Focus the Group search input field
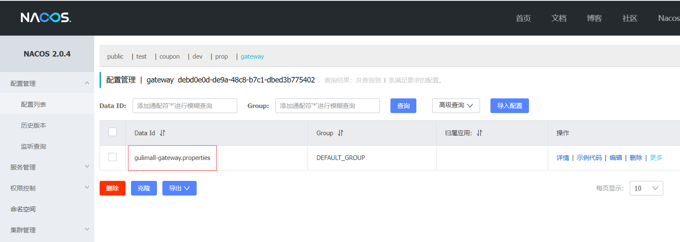 328,106
